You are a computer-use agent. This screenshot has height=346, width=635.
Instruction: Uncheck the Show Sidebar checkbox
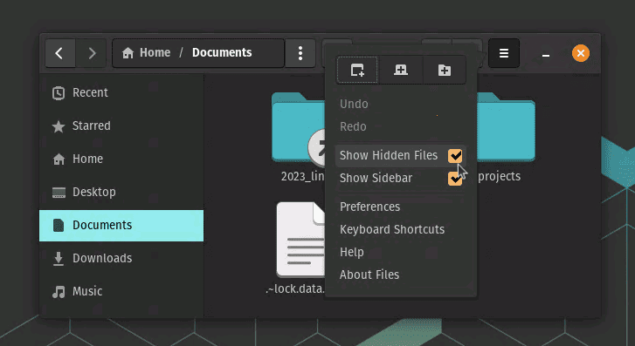click(x=455, y=179)
